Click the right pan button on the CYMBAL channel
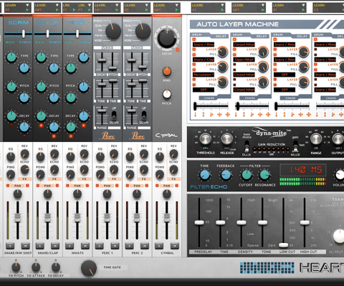This screenshot has width=344, height=286. [x=176, y=186]
